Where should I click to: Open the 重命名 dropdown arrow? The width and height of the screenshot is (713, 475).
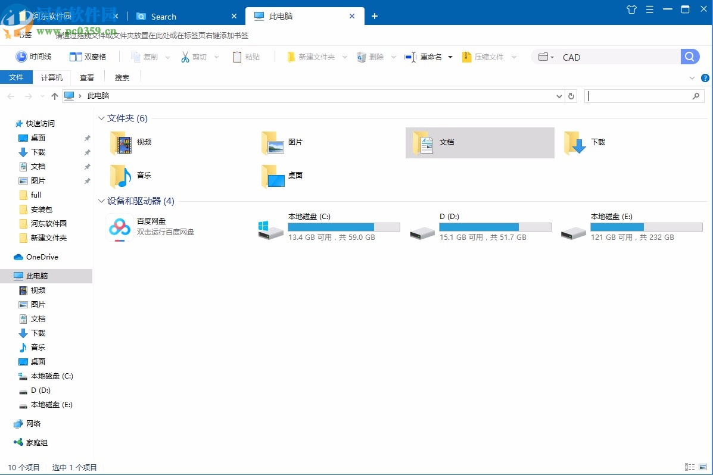(x=450, y=57)
